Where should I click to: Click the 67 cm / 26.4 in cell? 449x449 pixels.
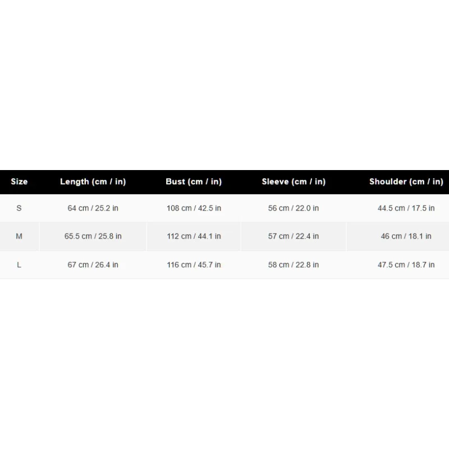pyautogui.click(x=93, y=265)
